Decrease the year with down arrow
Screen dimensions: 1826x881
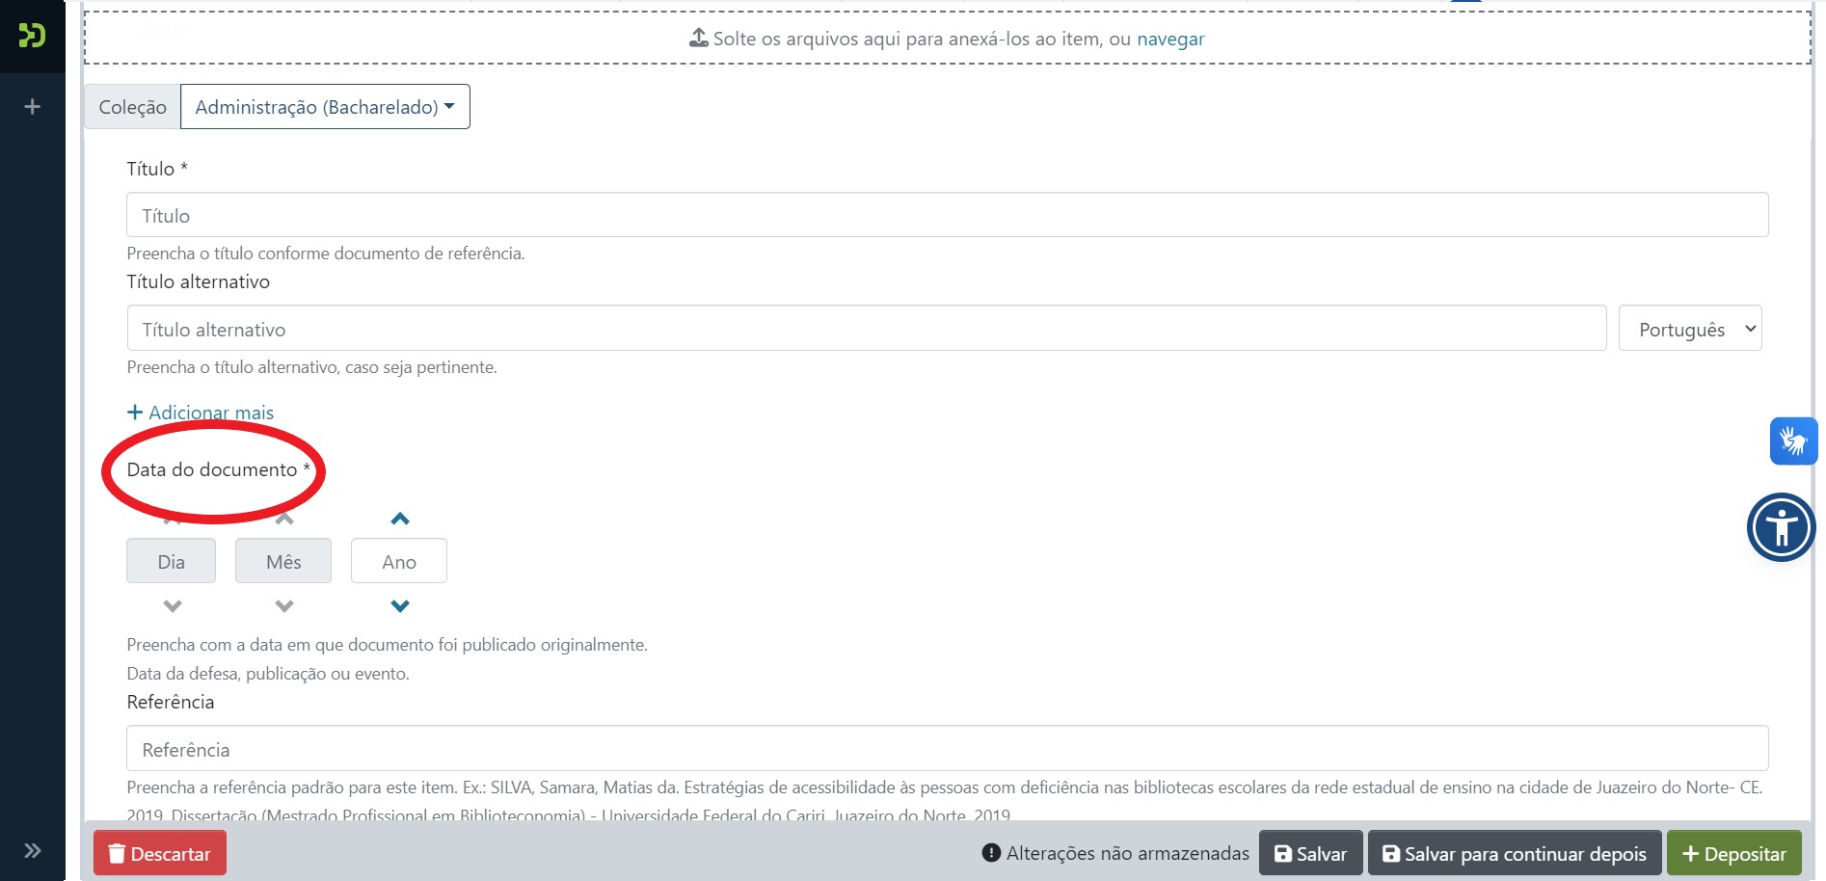tap(400, 606)
